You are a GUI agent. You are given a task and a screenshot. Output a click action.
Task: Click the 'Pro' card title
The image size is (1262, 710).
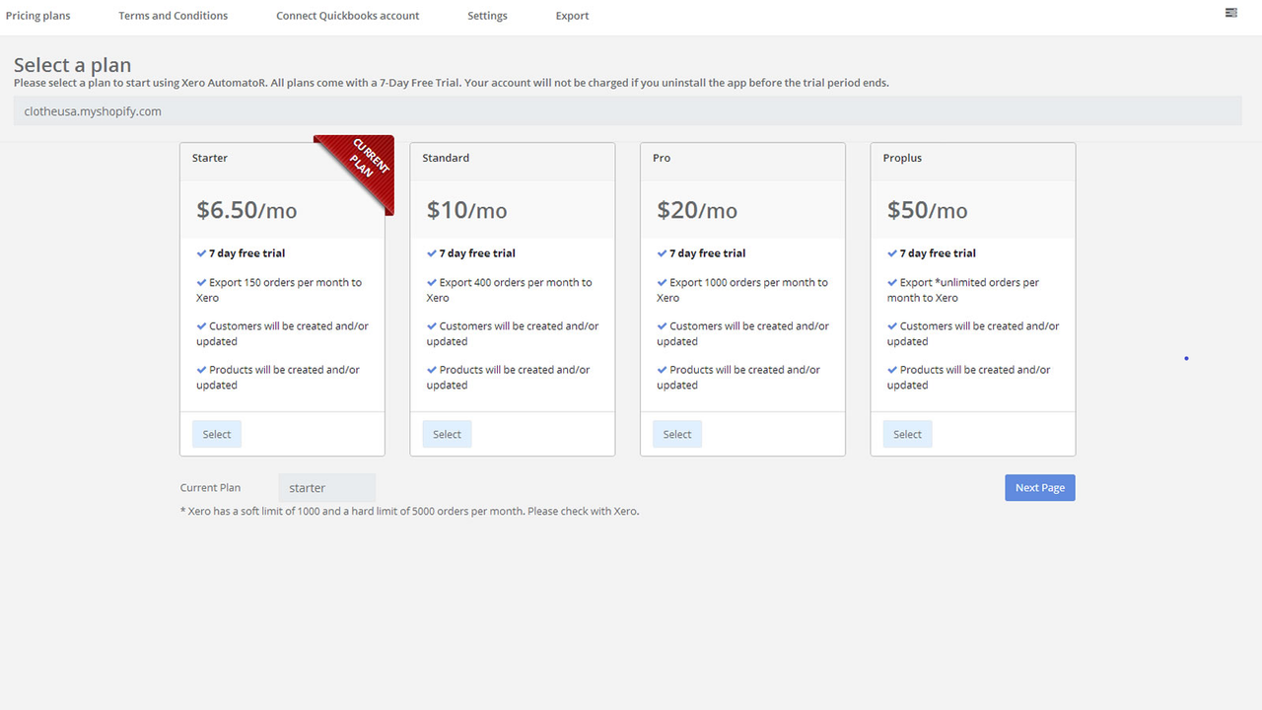(662, 158)
